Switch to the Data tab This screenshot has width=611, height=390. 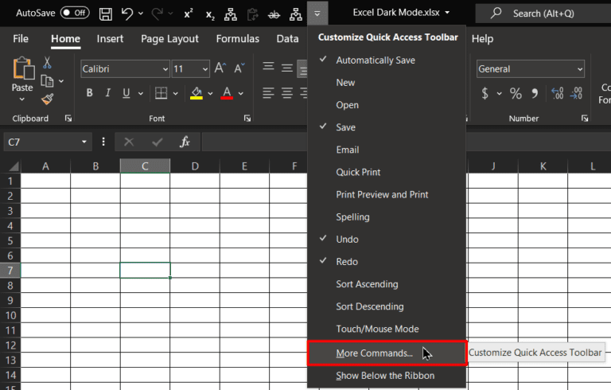click(287, 39)
